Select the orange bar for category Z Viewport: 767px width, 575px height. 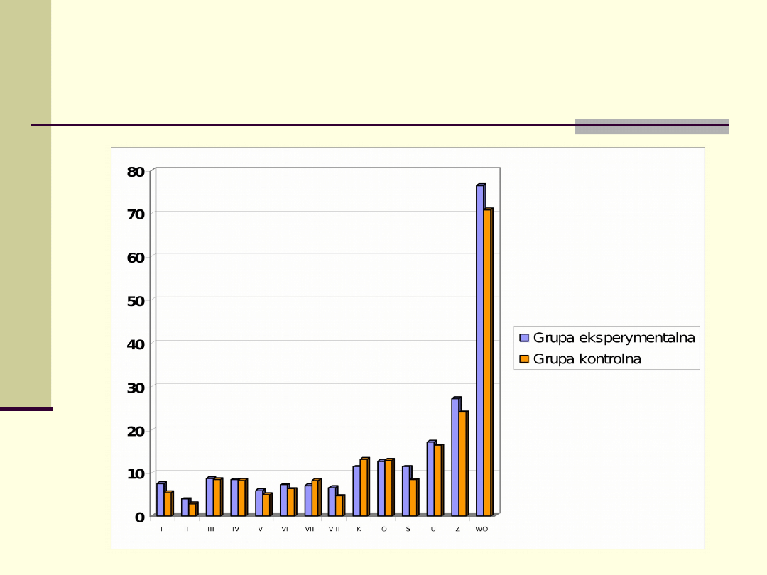[x=462, y=464]
